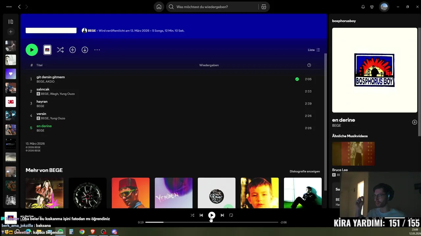
Task: Go forward with the right arrow
Action: pyautogui.click(x=27, y=7)
